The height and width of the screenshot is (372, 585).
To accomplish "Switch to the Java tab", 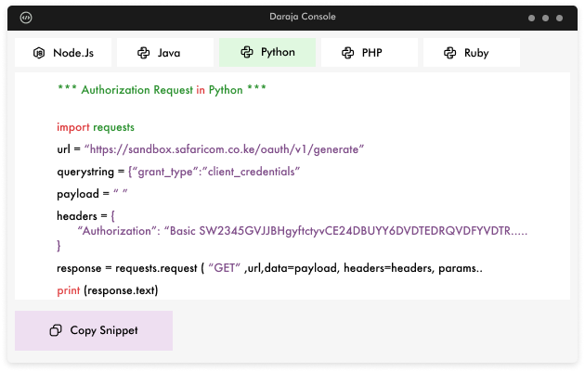I will pos(165,53).
